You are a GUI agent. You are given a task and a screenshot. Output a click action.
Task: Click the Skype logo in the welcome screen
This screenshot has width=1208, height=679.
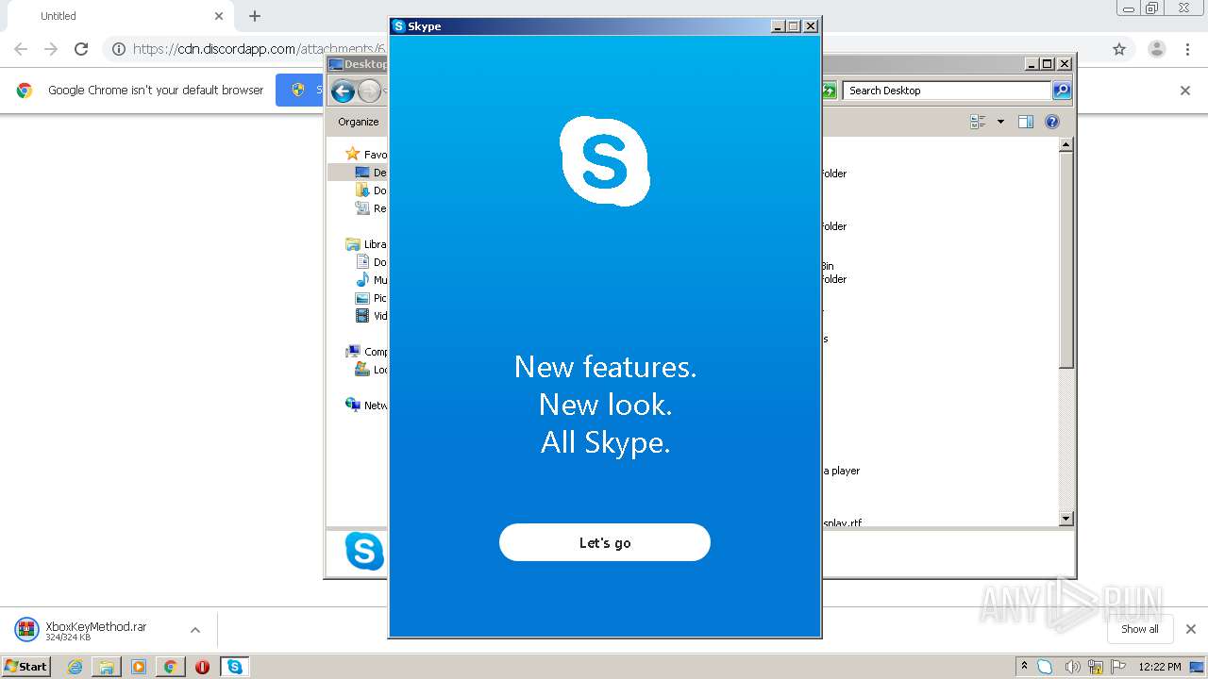605,161
